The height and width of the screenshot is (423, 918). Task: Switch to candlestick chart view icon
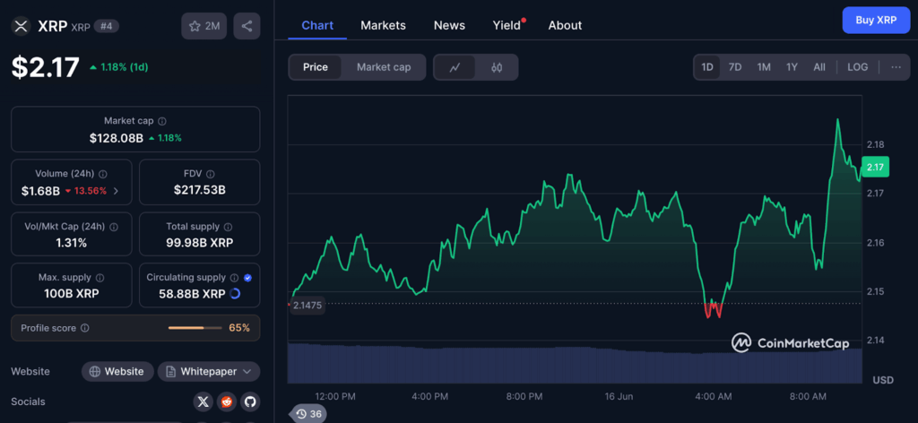497,67
